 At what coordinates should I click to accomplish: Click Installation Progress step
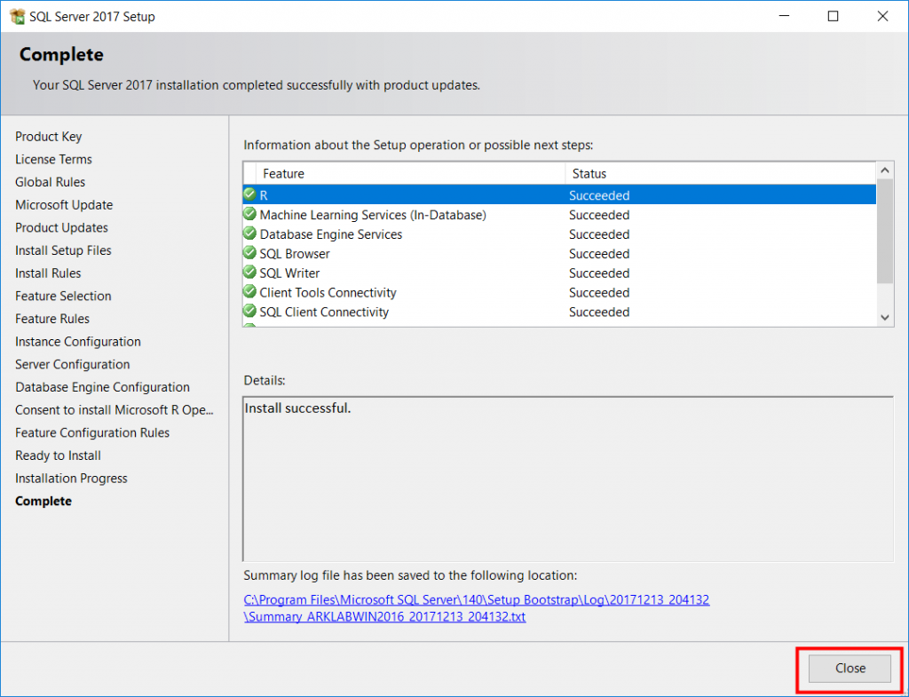tap(71, 479)
